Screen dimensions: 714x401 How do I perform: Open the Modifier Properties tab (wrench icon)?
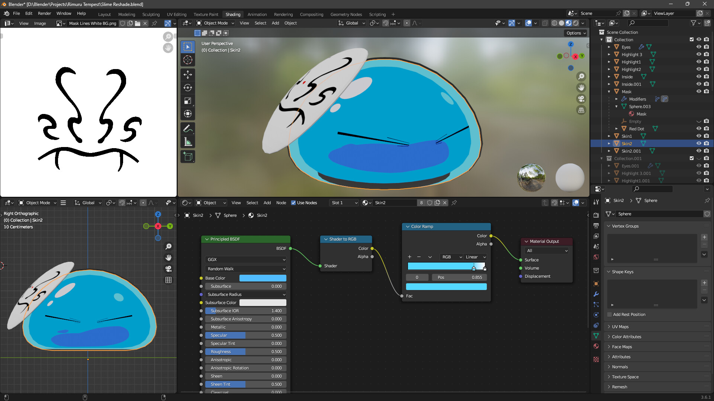596,294
